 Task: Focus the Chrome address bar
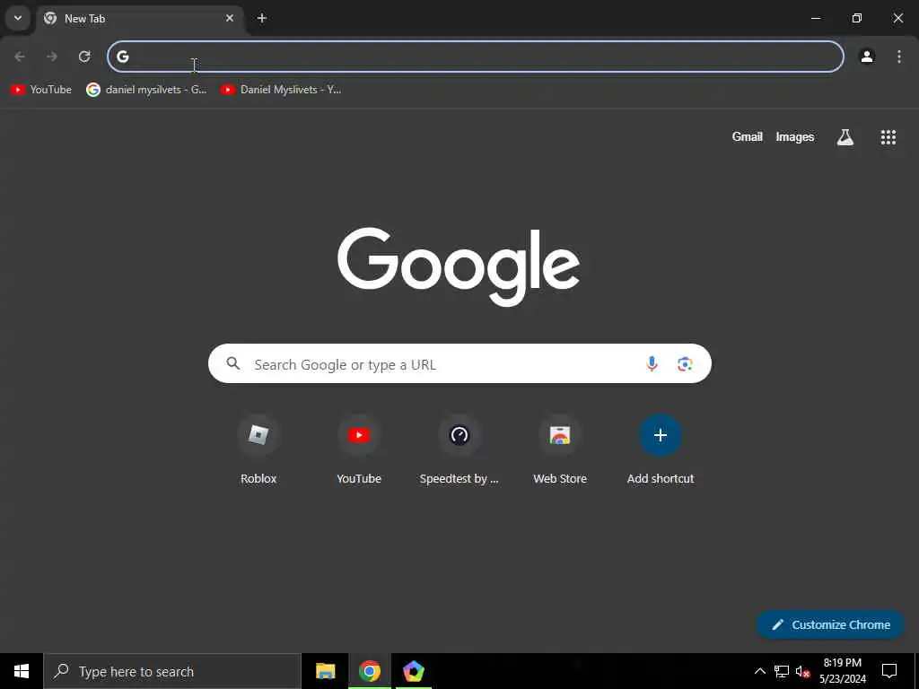(476, 57)
